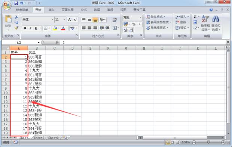Open the Name Box dropdown arrow
The width and height of the screenshot is (232, 147).
click(39, 43)
